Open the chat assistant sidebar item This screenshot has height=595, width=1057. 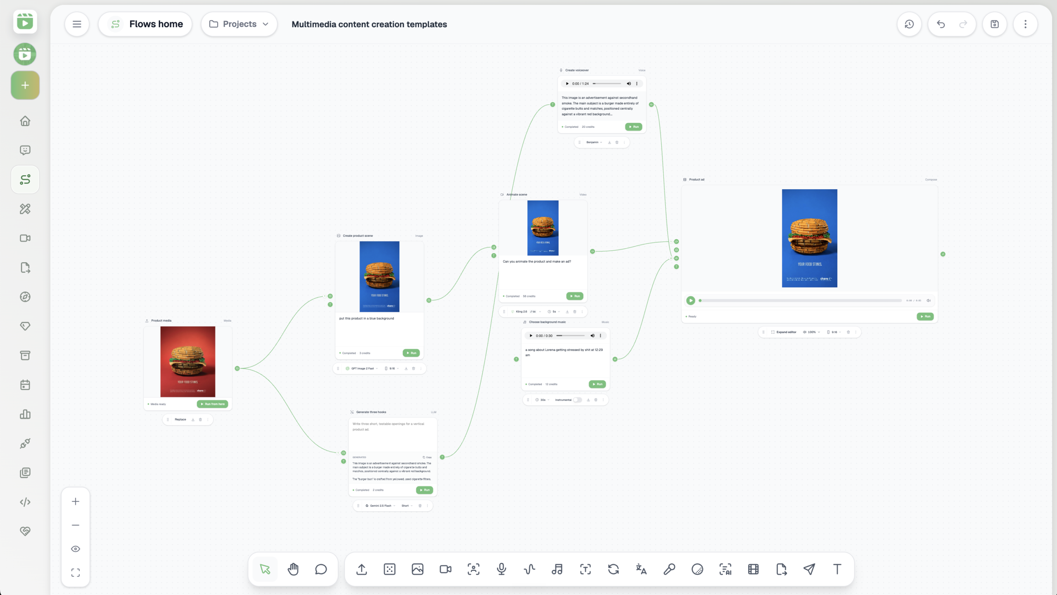click(25, 150)
